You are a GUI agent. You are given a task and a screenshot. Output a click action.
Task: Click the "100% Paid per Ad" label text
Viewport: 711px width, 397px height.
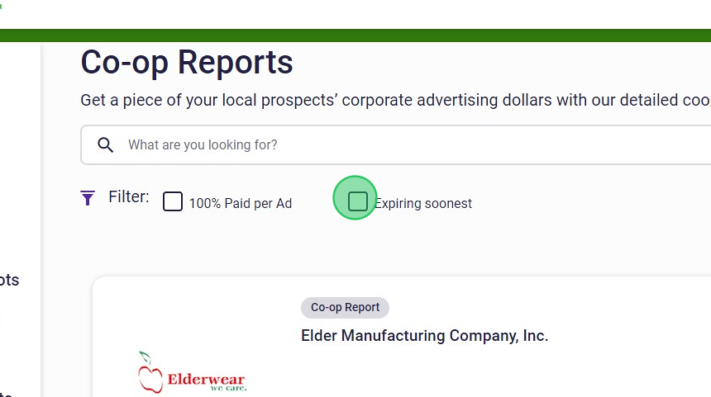(240, 203)
